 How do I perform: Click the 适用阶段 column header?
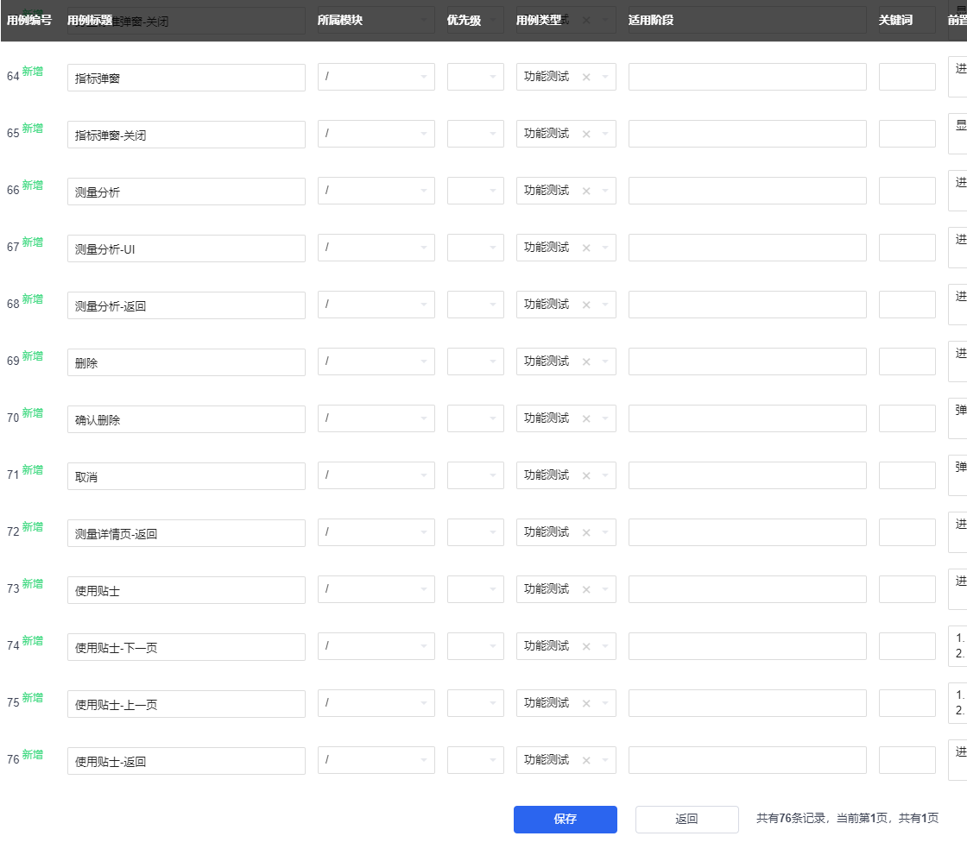click(x=651, y=21)
